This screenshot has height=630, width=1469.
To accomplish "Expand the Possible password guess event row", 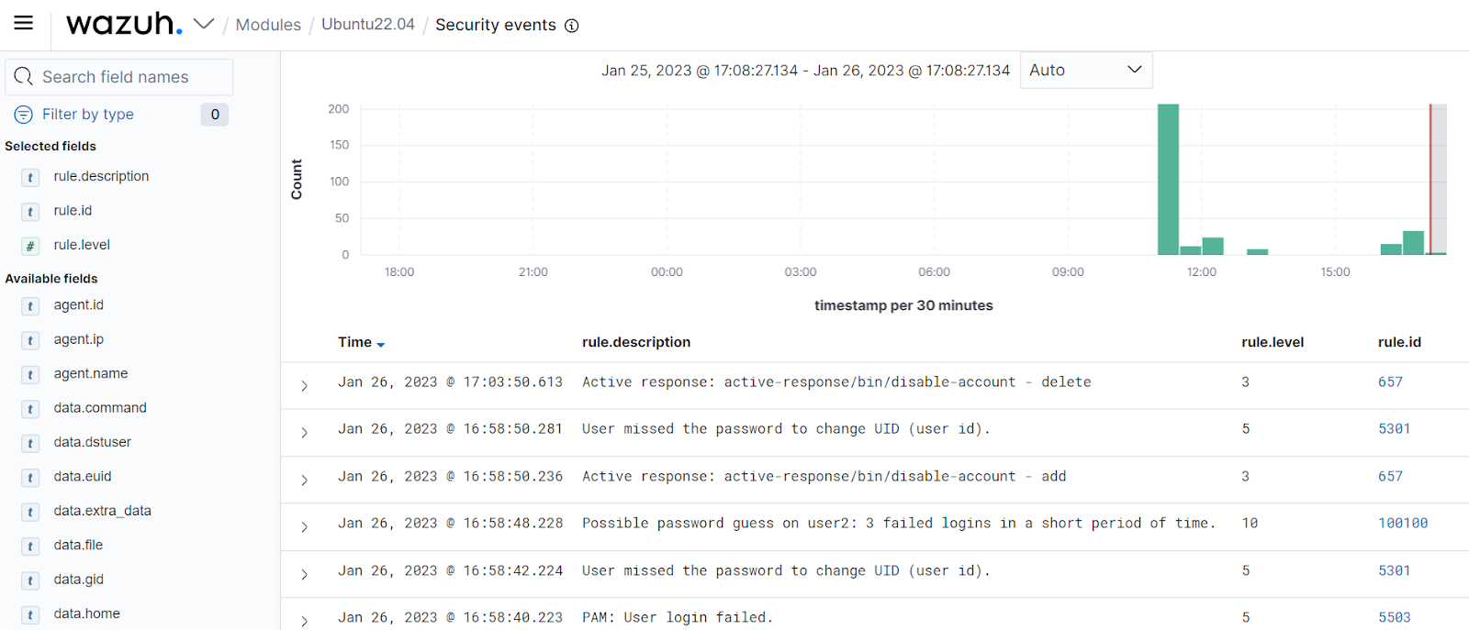I will coord(304,527).
